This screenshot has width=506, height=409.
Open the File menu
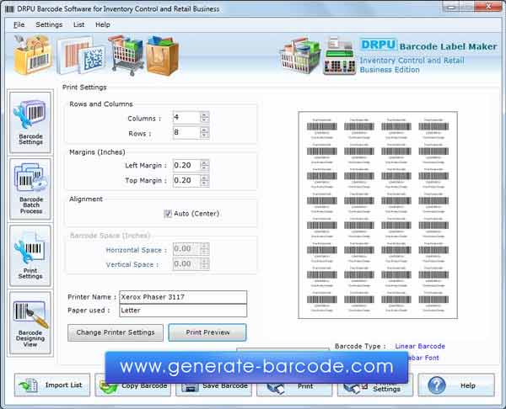19,24
